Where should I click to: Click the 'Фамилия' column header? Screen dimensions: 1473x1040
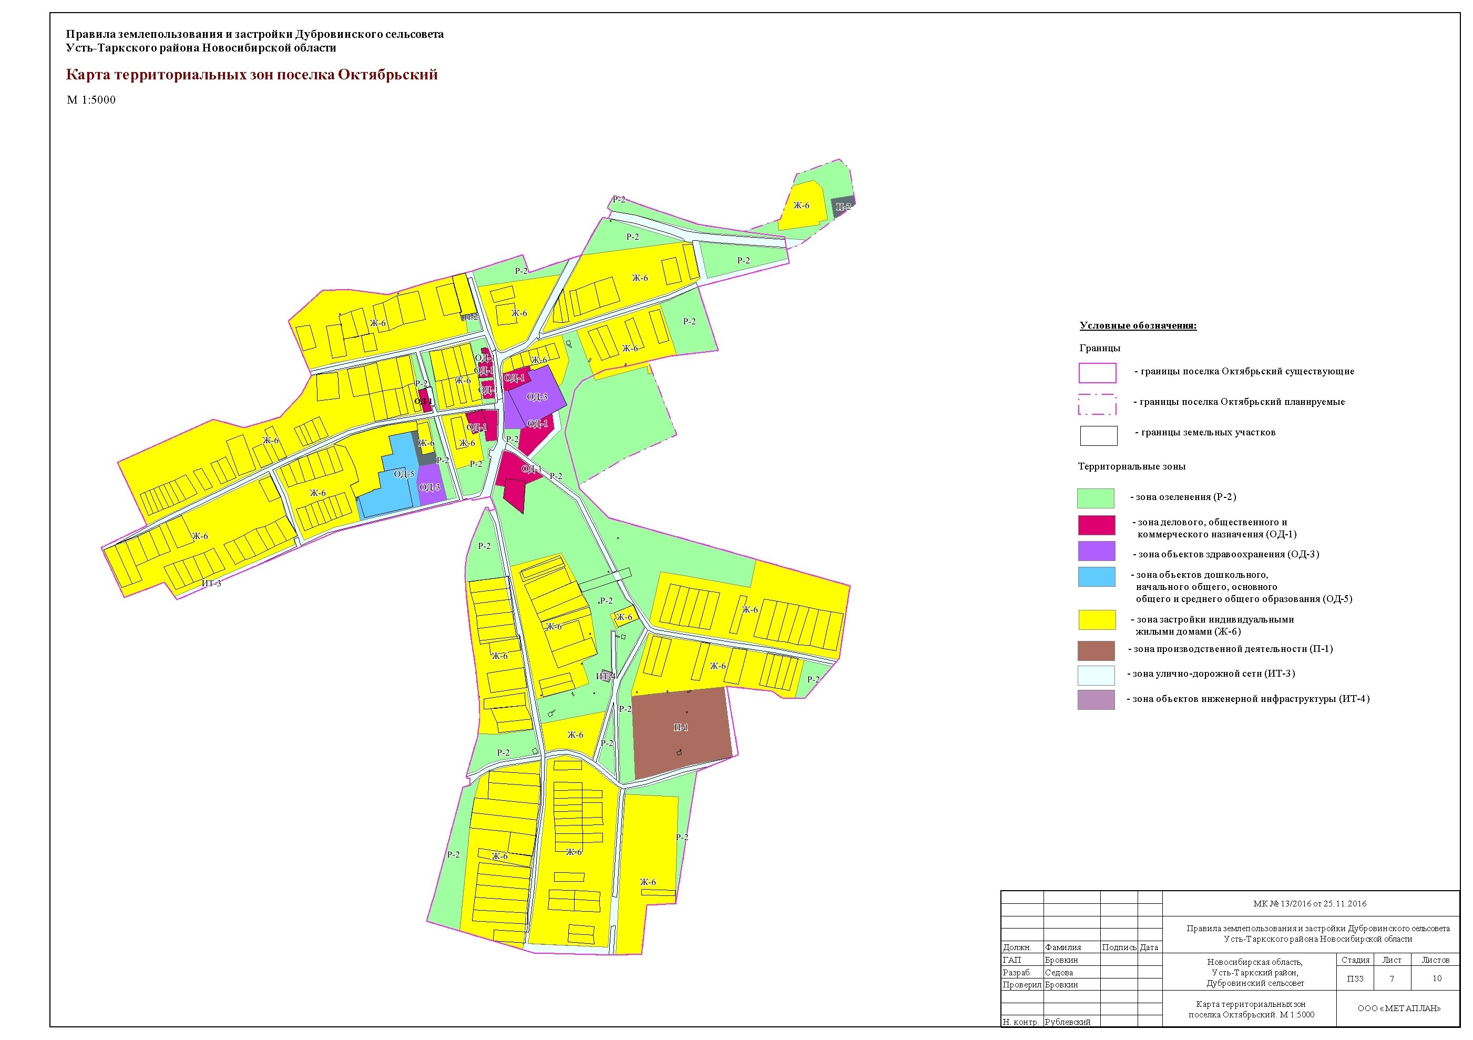[1071, 947]
